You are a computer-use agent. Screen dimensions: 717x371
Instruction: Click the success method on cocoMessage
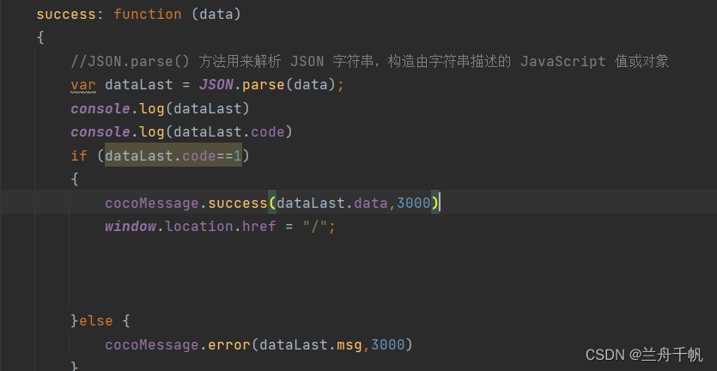(x=237, y=203)
